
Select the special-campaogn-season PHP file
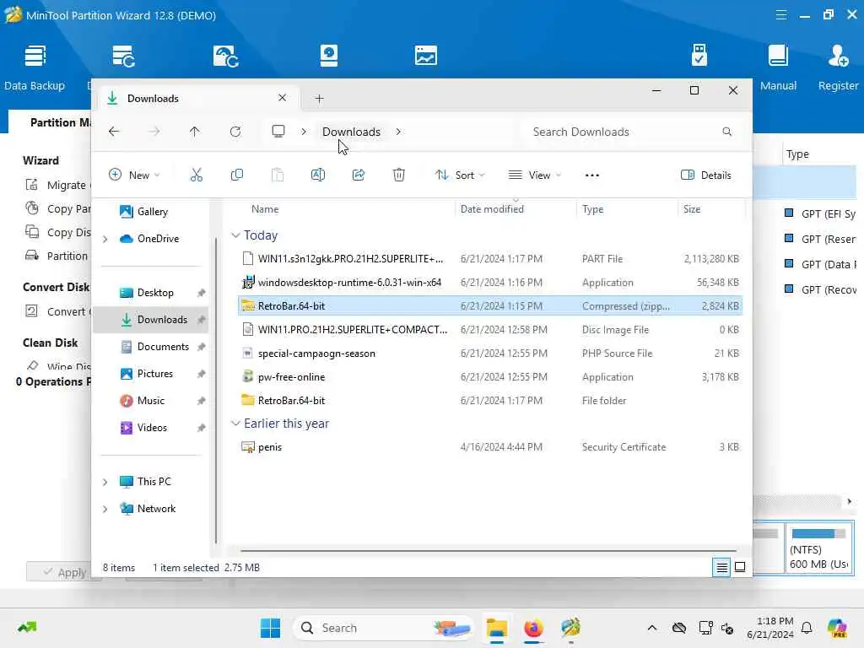pos(490,354)
